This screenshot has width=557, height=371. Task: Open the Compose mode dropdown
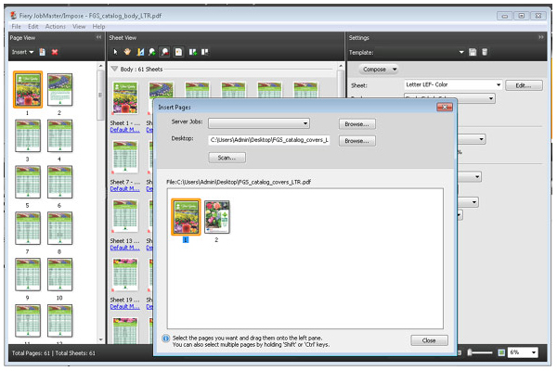coord(379,69)
